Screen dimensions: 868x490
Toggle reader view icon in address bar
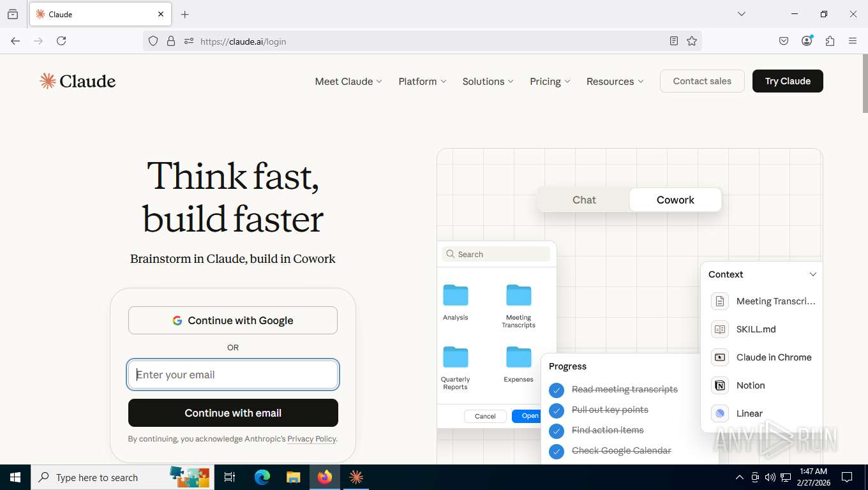[x=674, y=41]
